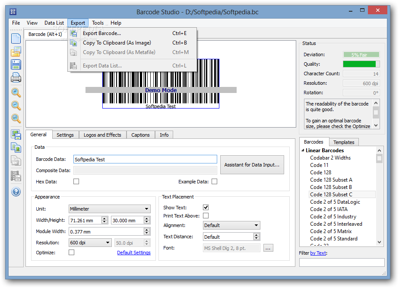
Task: Select Code 2 of 5 DataLogic
Action: pyautogui.click(x=335, y=202)
